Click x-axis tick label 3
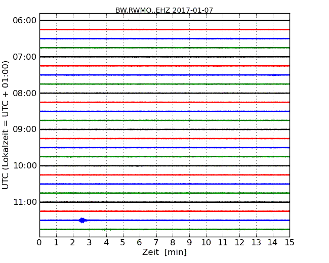This screenshot has height=263, width=329. (90, 243)
